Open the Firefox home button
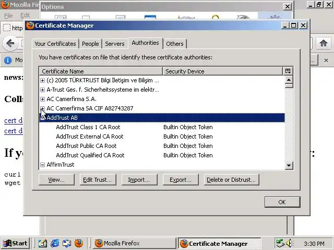 point(324,43)
